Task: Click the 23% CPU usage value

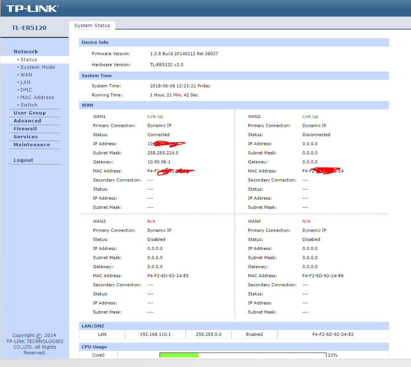Action: [332, 355]
